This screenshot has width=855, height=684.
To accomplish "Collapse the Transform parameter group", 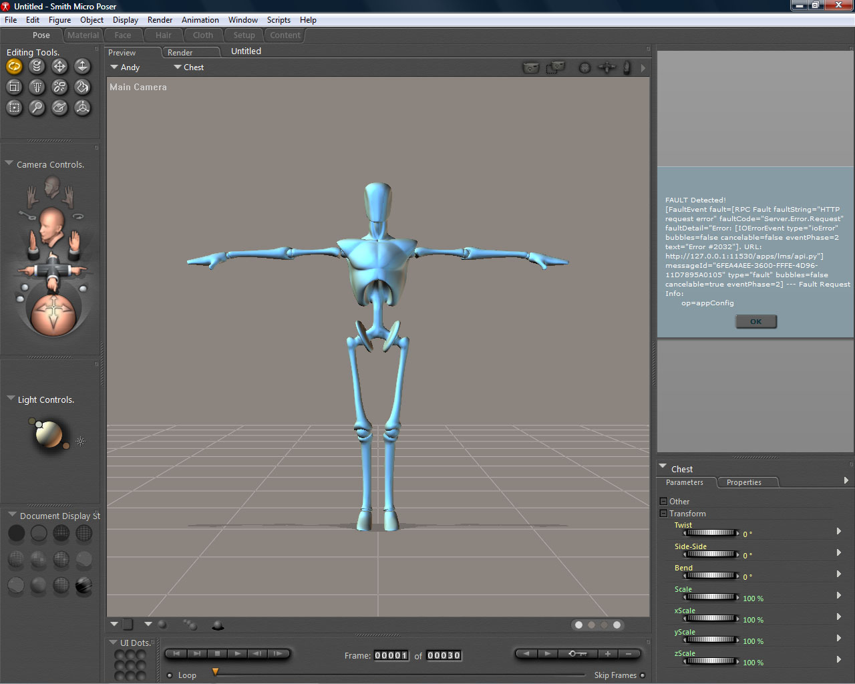I will [x=663, y=514].
